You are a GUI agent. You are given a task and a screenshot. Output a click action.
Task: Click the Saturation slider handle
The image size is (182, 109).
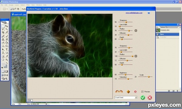coord(128,79)
